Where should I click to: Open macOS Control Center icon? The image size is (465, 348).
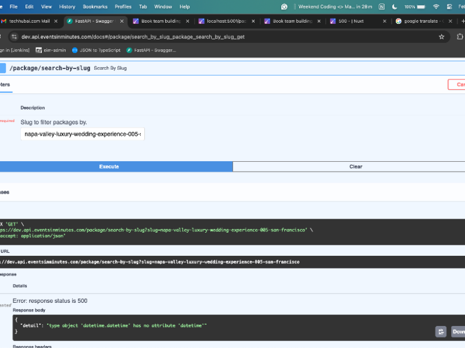point(449,6)
